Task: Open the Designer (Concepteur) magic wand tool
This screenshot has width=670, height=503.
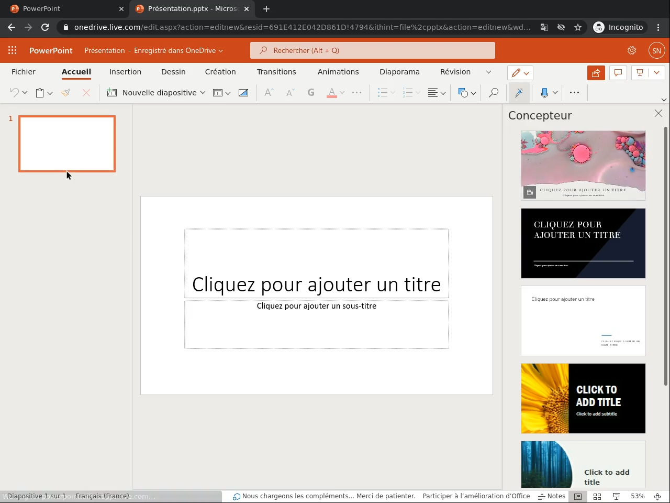Action: (x=519, y=93)
